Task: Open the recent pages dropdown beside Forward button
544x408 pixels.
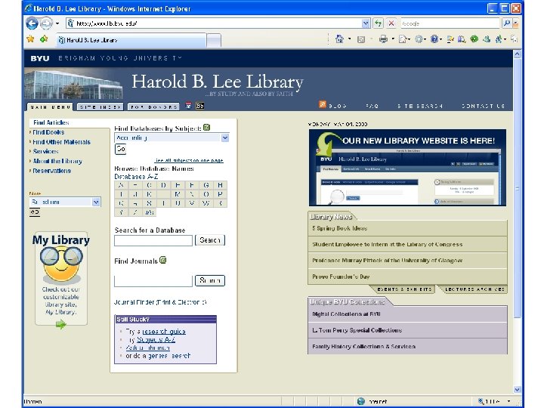Action: coord(57,23)
